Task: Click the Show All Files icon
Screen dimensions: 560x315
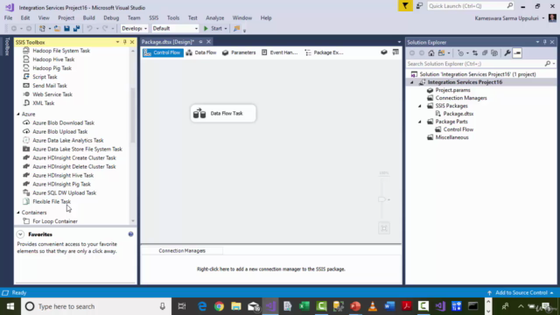Action: pos(494,53)
